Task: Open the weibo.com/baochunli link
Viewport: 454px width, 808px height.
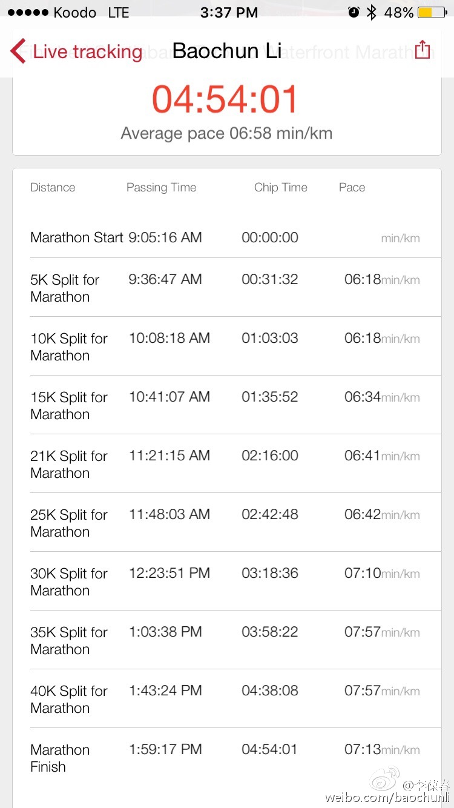Action: click(387, 798)
